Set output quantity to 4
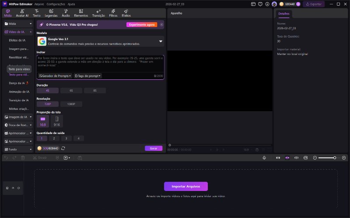This screenshot has height=218, width=350. tap(79, 138)
